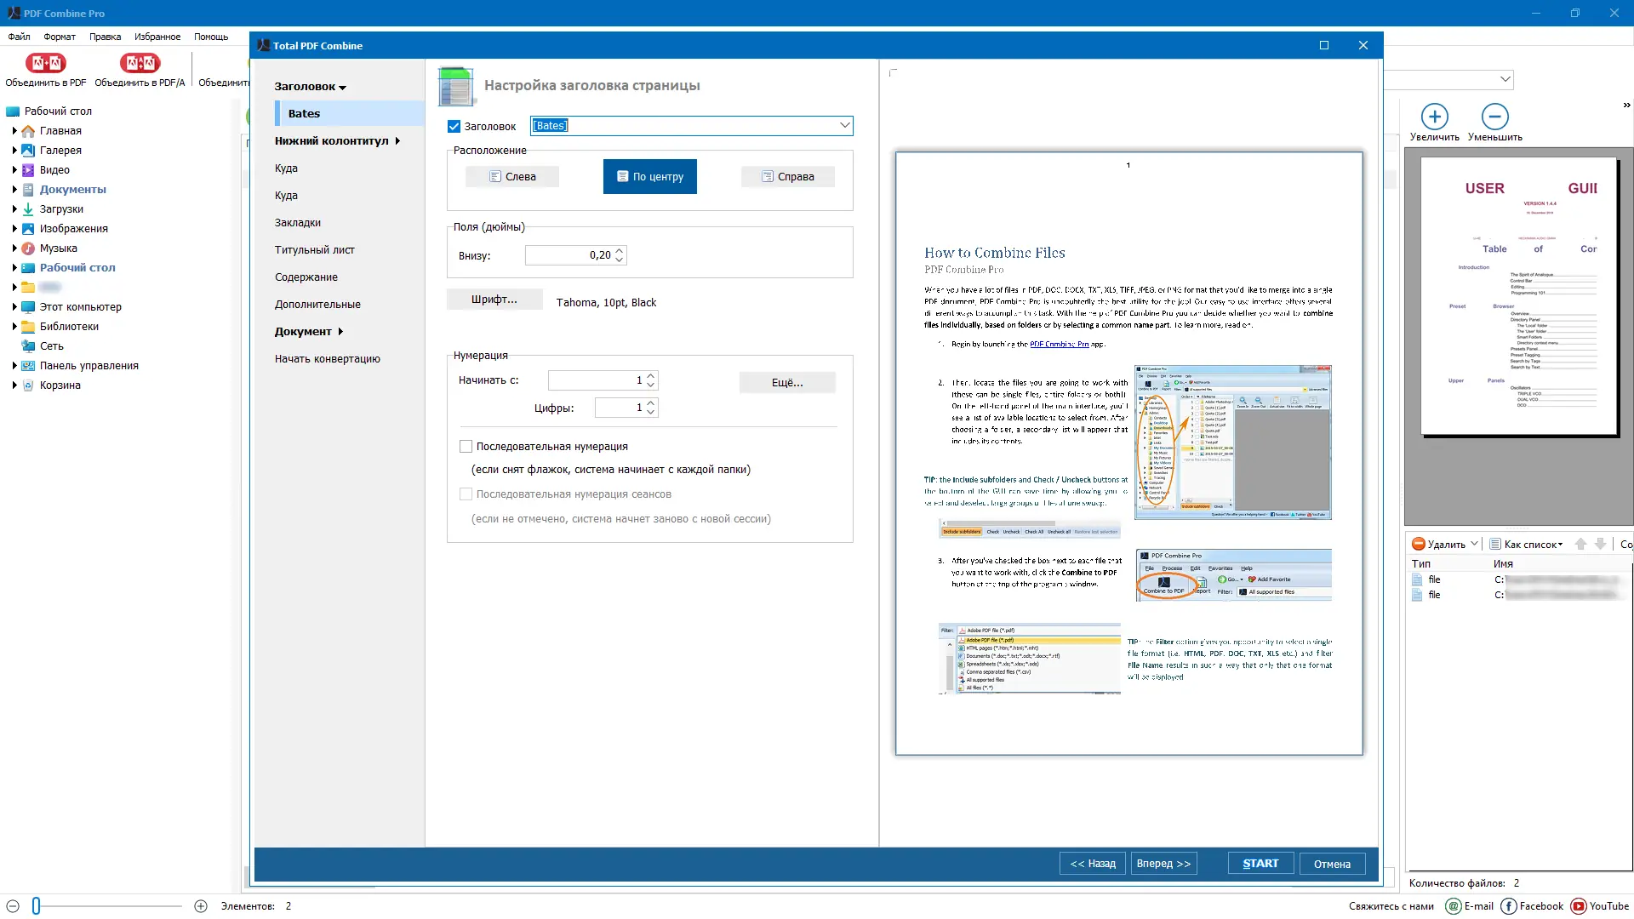Select the Слева alignment option
1634x919 pixels.
(x=512, y=177)
